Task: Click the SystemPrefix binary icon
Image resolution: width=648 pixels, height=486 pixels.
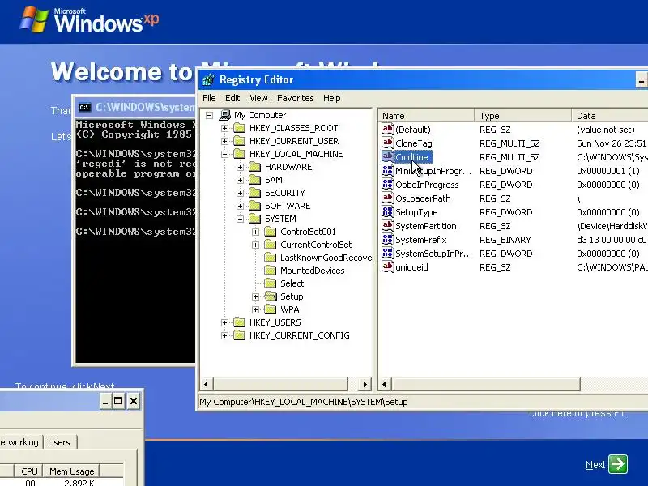Action: tap(388, 239)
